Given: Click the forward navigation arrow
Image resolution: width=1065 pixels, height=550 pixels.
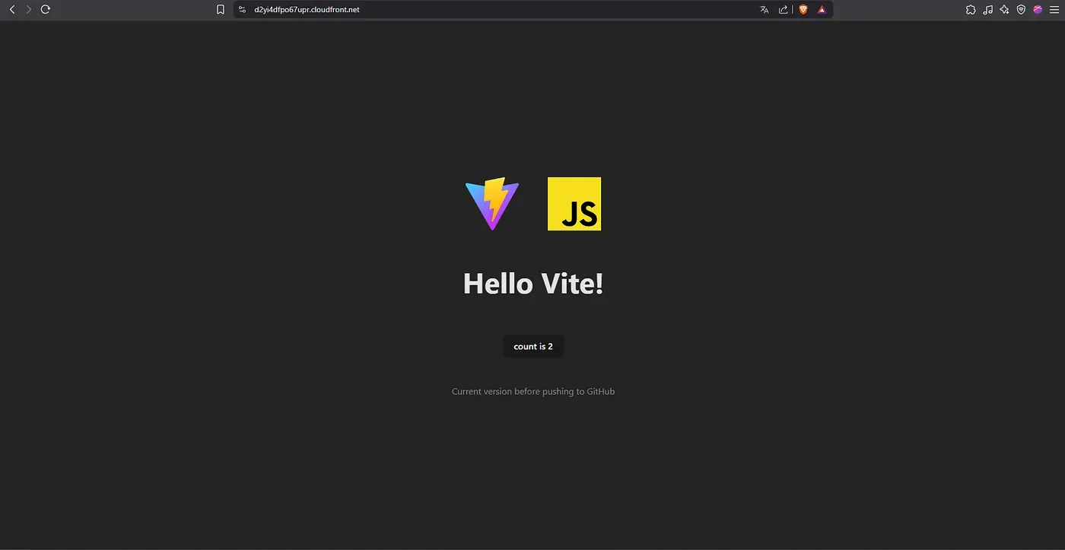Looking at the screenshot, I should tap(28, 9).
